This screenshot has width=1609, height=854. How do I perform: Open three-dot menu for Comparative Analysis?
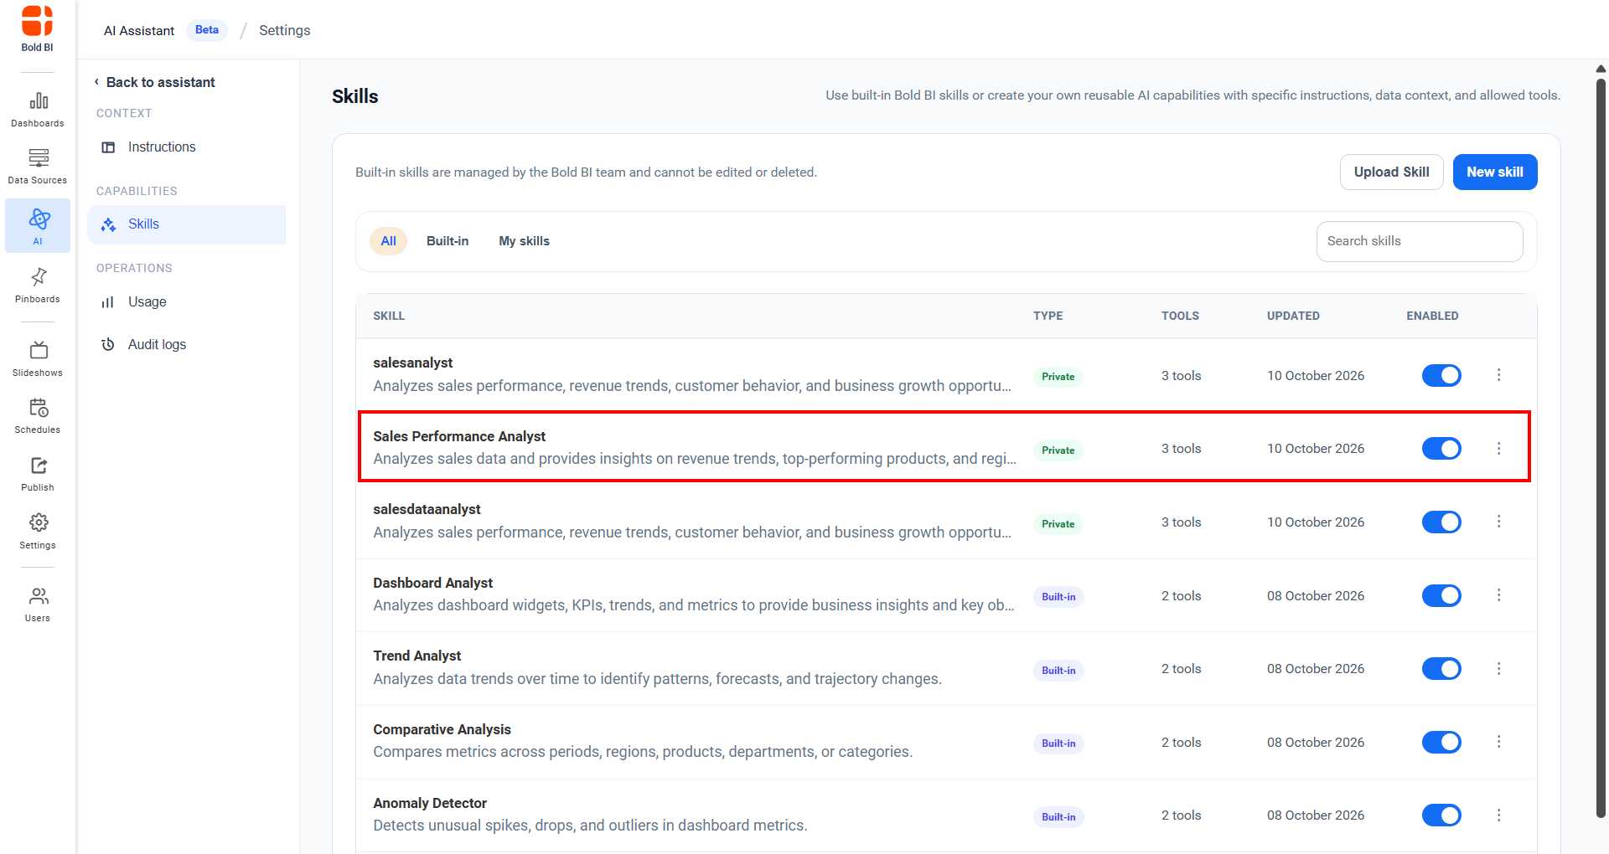coord(1499,742)
